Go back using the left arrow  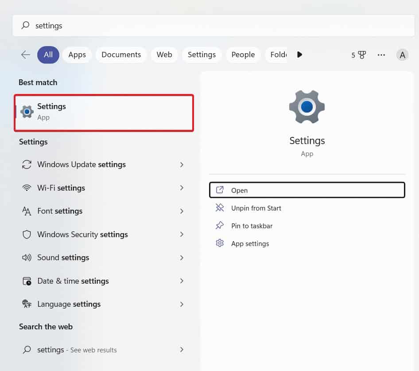[26, 55]
